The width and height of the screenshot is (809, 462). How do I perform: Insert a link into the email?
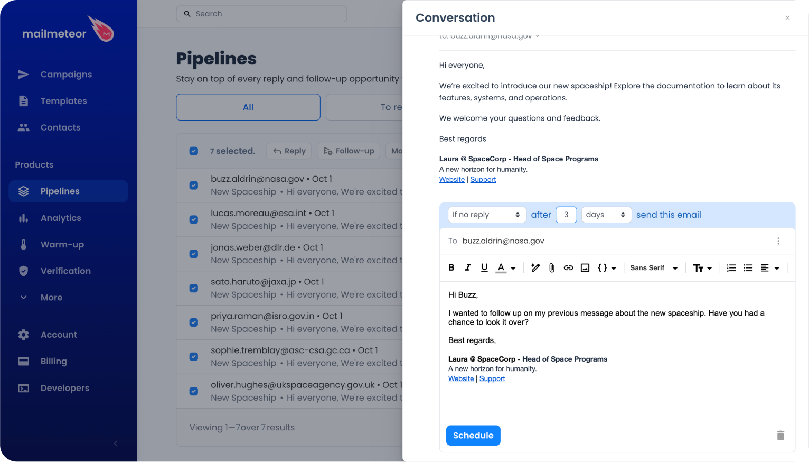[568, 268]
